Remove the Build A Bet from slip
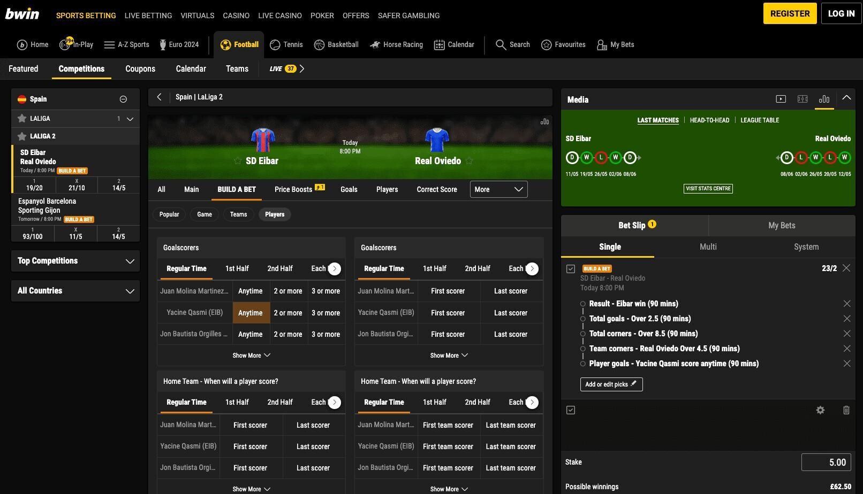Viewport: 863px width, 494px height. [x=846, y=268]
